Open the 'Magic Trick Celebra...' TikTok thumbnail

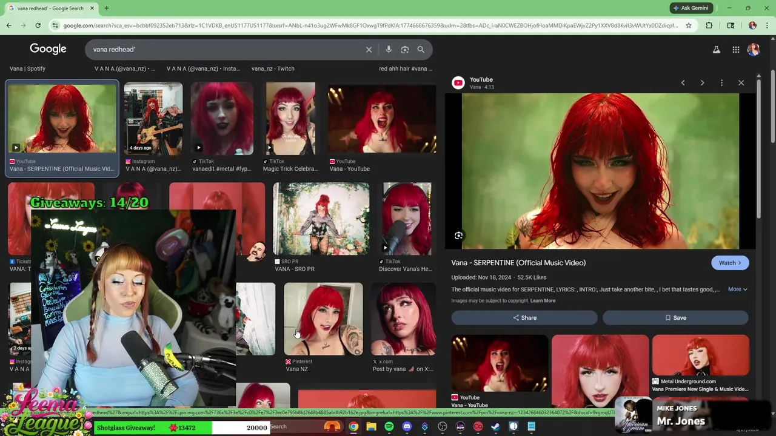[x=290, y=118]
